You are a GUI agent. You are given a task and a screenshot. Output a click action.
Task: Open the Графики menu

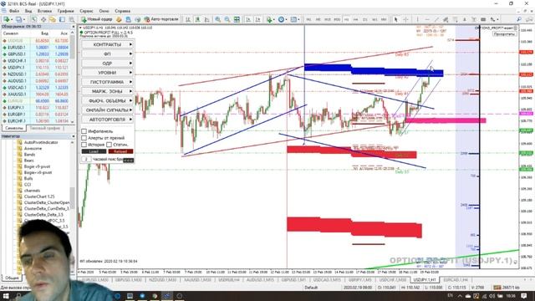click(65, 11)
